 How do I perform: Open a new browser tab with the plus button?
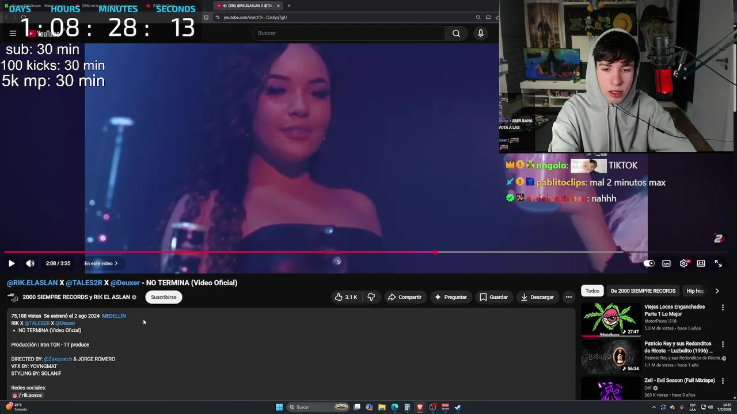click(x=289, y=6)
